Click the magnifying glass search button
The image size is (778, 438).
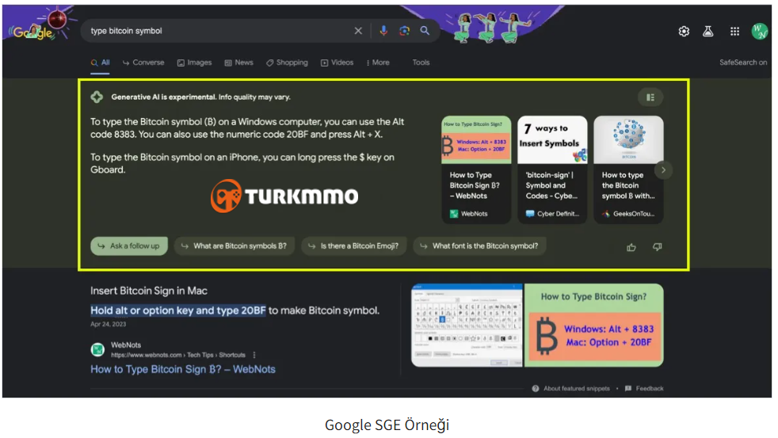pyautogui.click(x=425, y=31)
